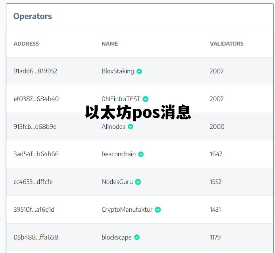Open the Allnodes operator name
The width and height of the screenshot is (275, 253).
[113, 126]
